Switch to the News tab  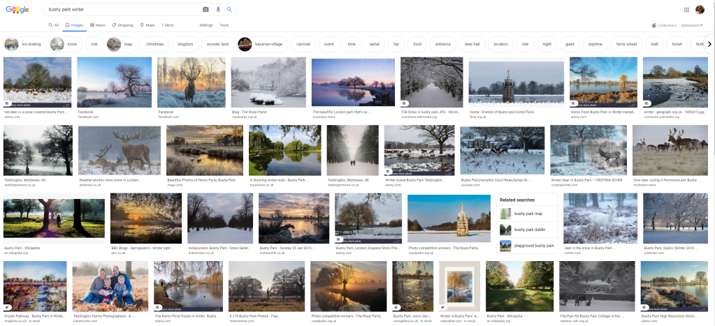(98, 25)
